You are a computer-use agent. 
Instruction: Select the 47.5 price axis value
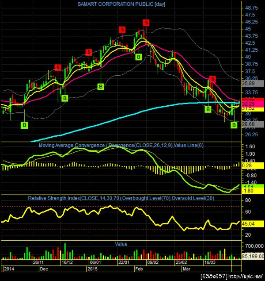(x=250, y=15)
